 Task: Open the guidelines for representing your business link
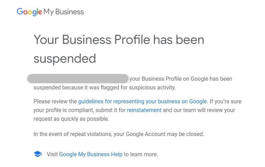click(142, 102)
